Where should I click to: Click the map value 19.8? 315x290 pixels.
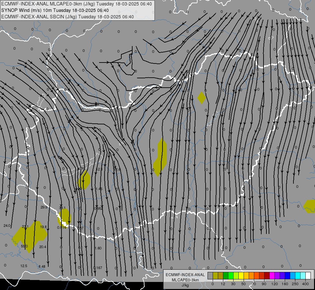pyautogui.click(x=43, y=227)
